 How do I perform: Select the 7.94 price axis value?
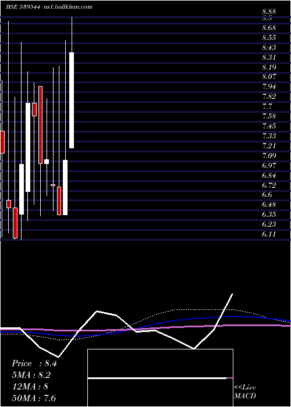pyautogui.click(x=269, y=87)
